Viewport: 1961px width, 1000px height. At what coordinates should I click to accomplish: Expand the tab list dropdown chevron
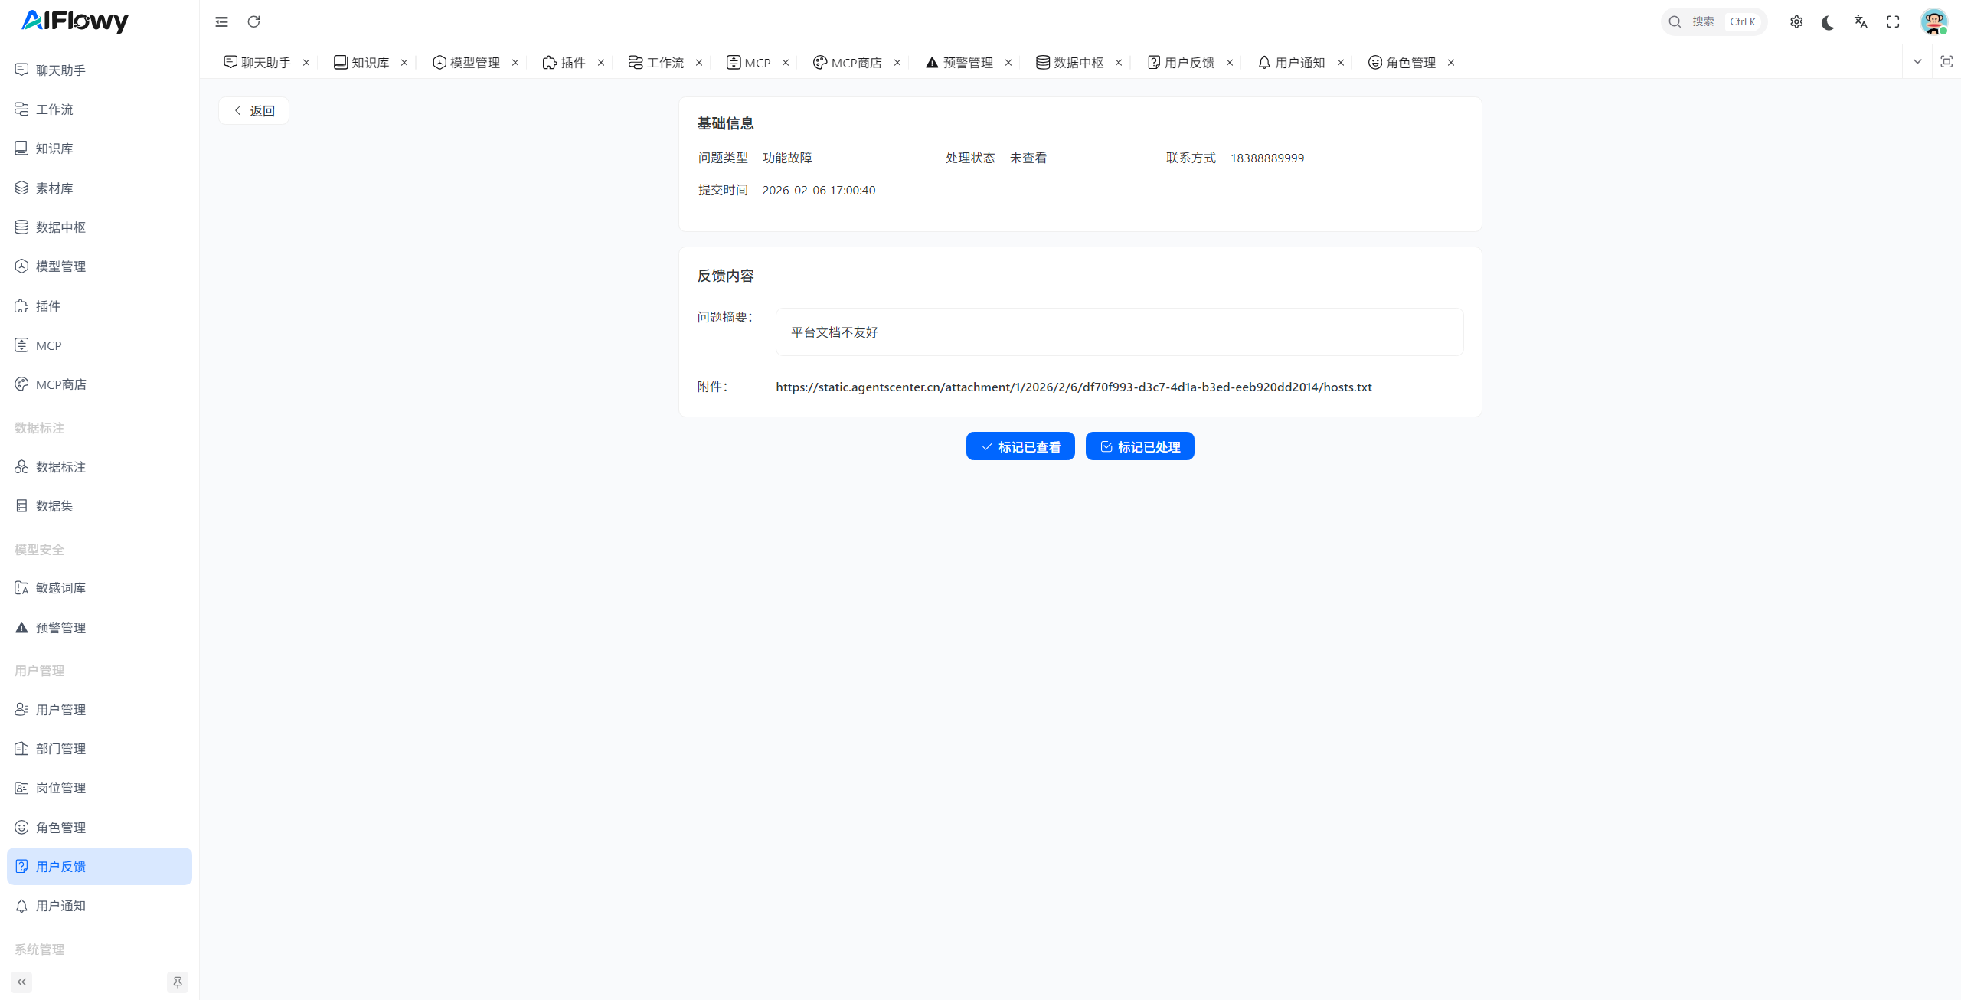click(1917, 62)
